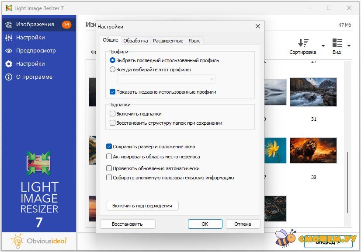Viewport: 361px width, 252px height.
Task: Open the Вид dropdown arrow
Action: click(349, 46)
